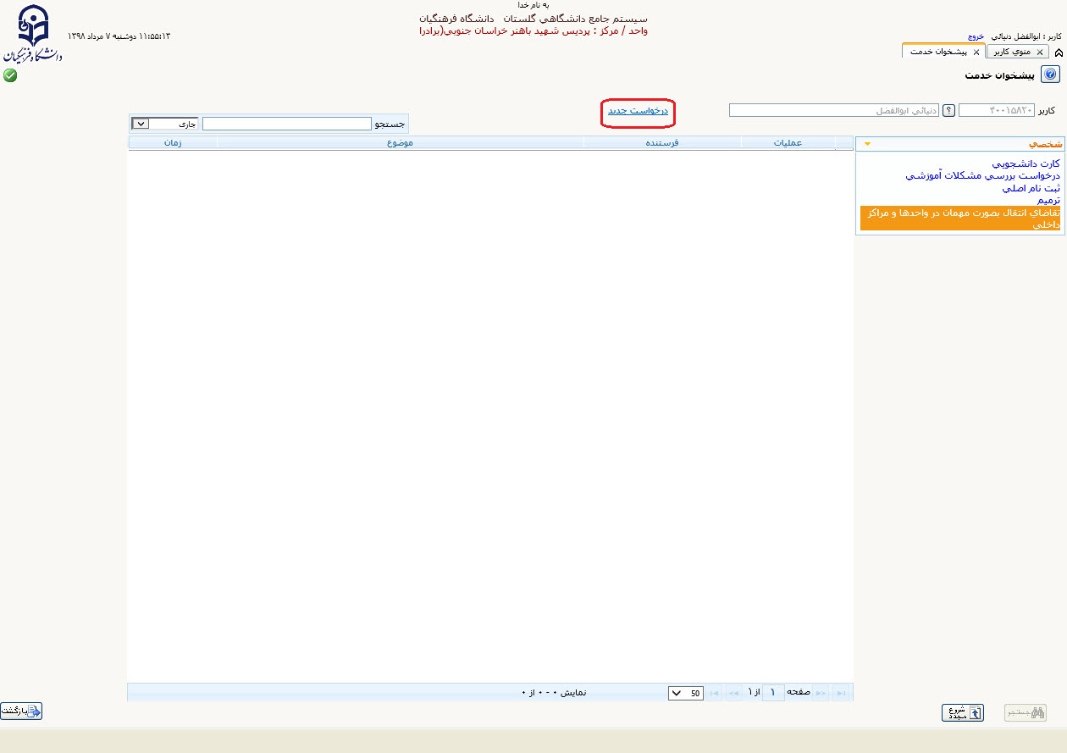This screenshot has height=753, width=1067.
Task: Select the پيشخوان خدمت tab
Action: (x=939, y=52)
